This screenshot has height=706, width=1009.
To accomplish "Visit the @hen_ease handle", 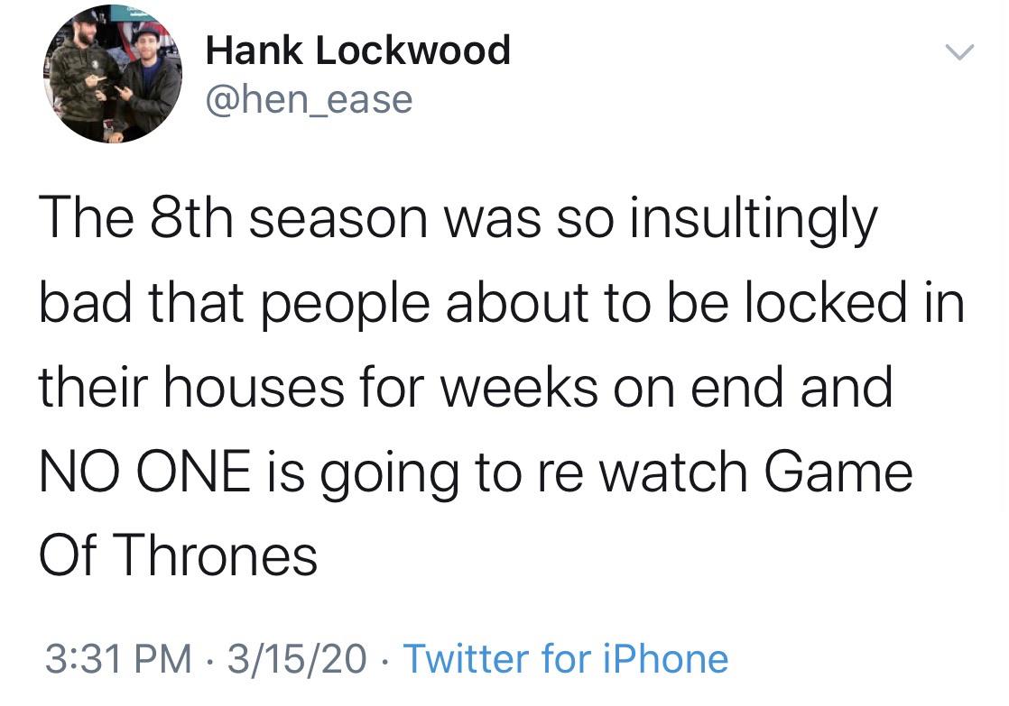I will 309,98.
